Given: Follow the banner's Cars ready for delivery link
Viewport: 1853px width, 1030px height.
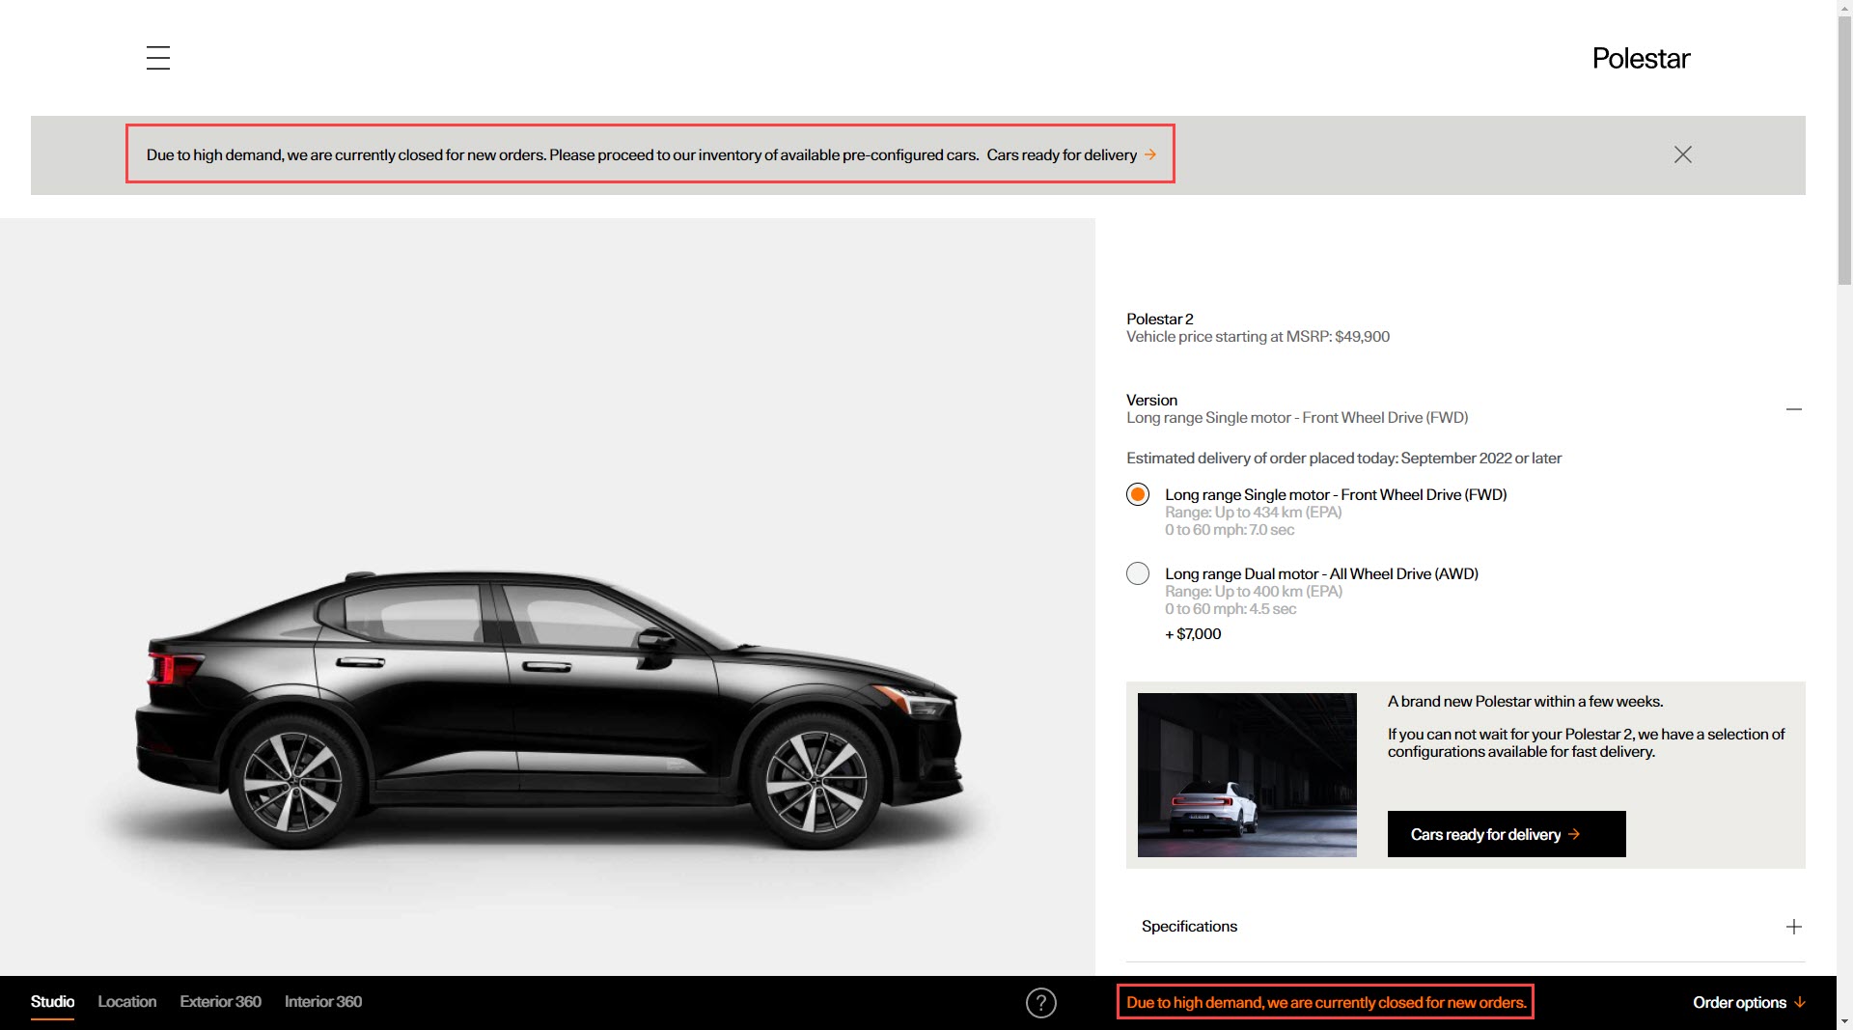Looking at the screenshot, I should [x=1061, y=154].
